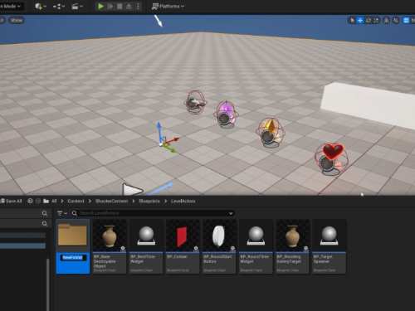The width and height of the screenshot is (415, 311).
Task: Click the green Play button
Action: tap(100, 6)
